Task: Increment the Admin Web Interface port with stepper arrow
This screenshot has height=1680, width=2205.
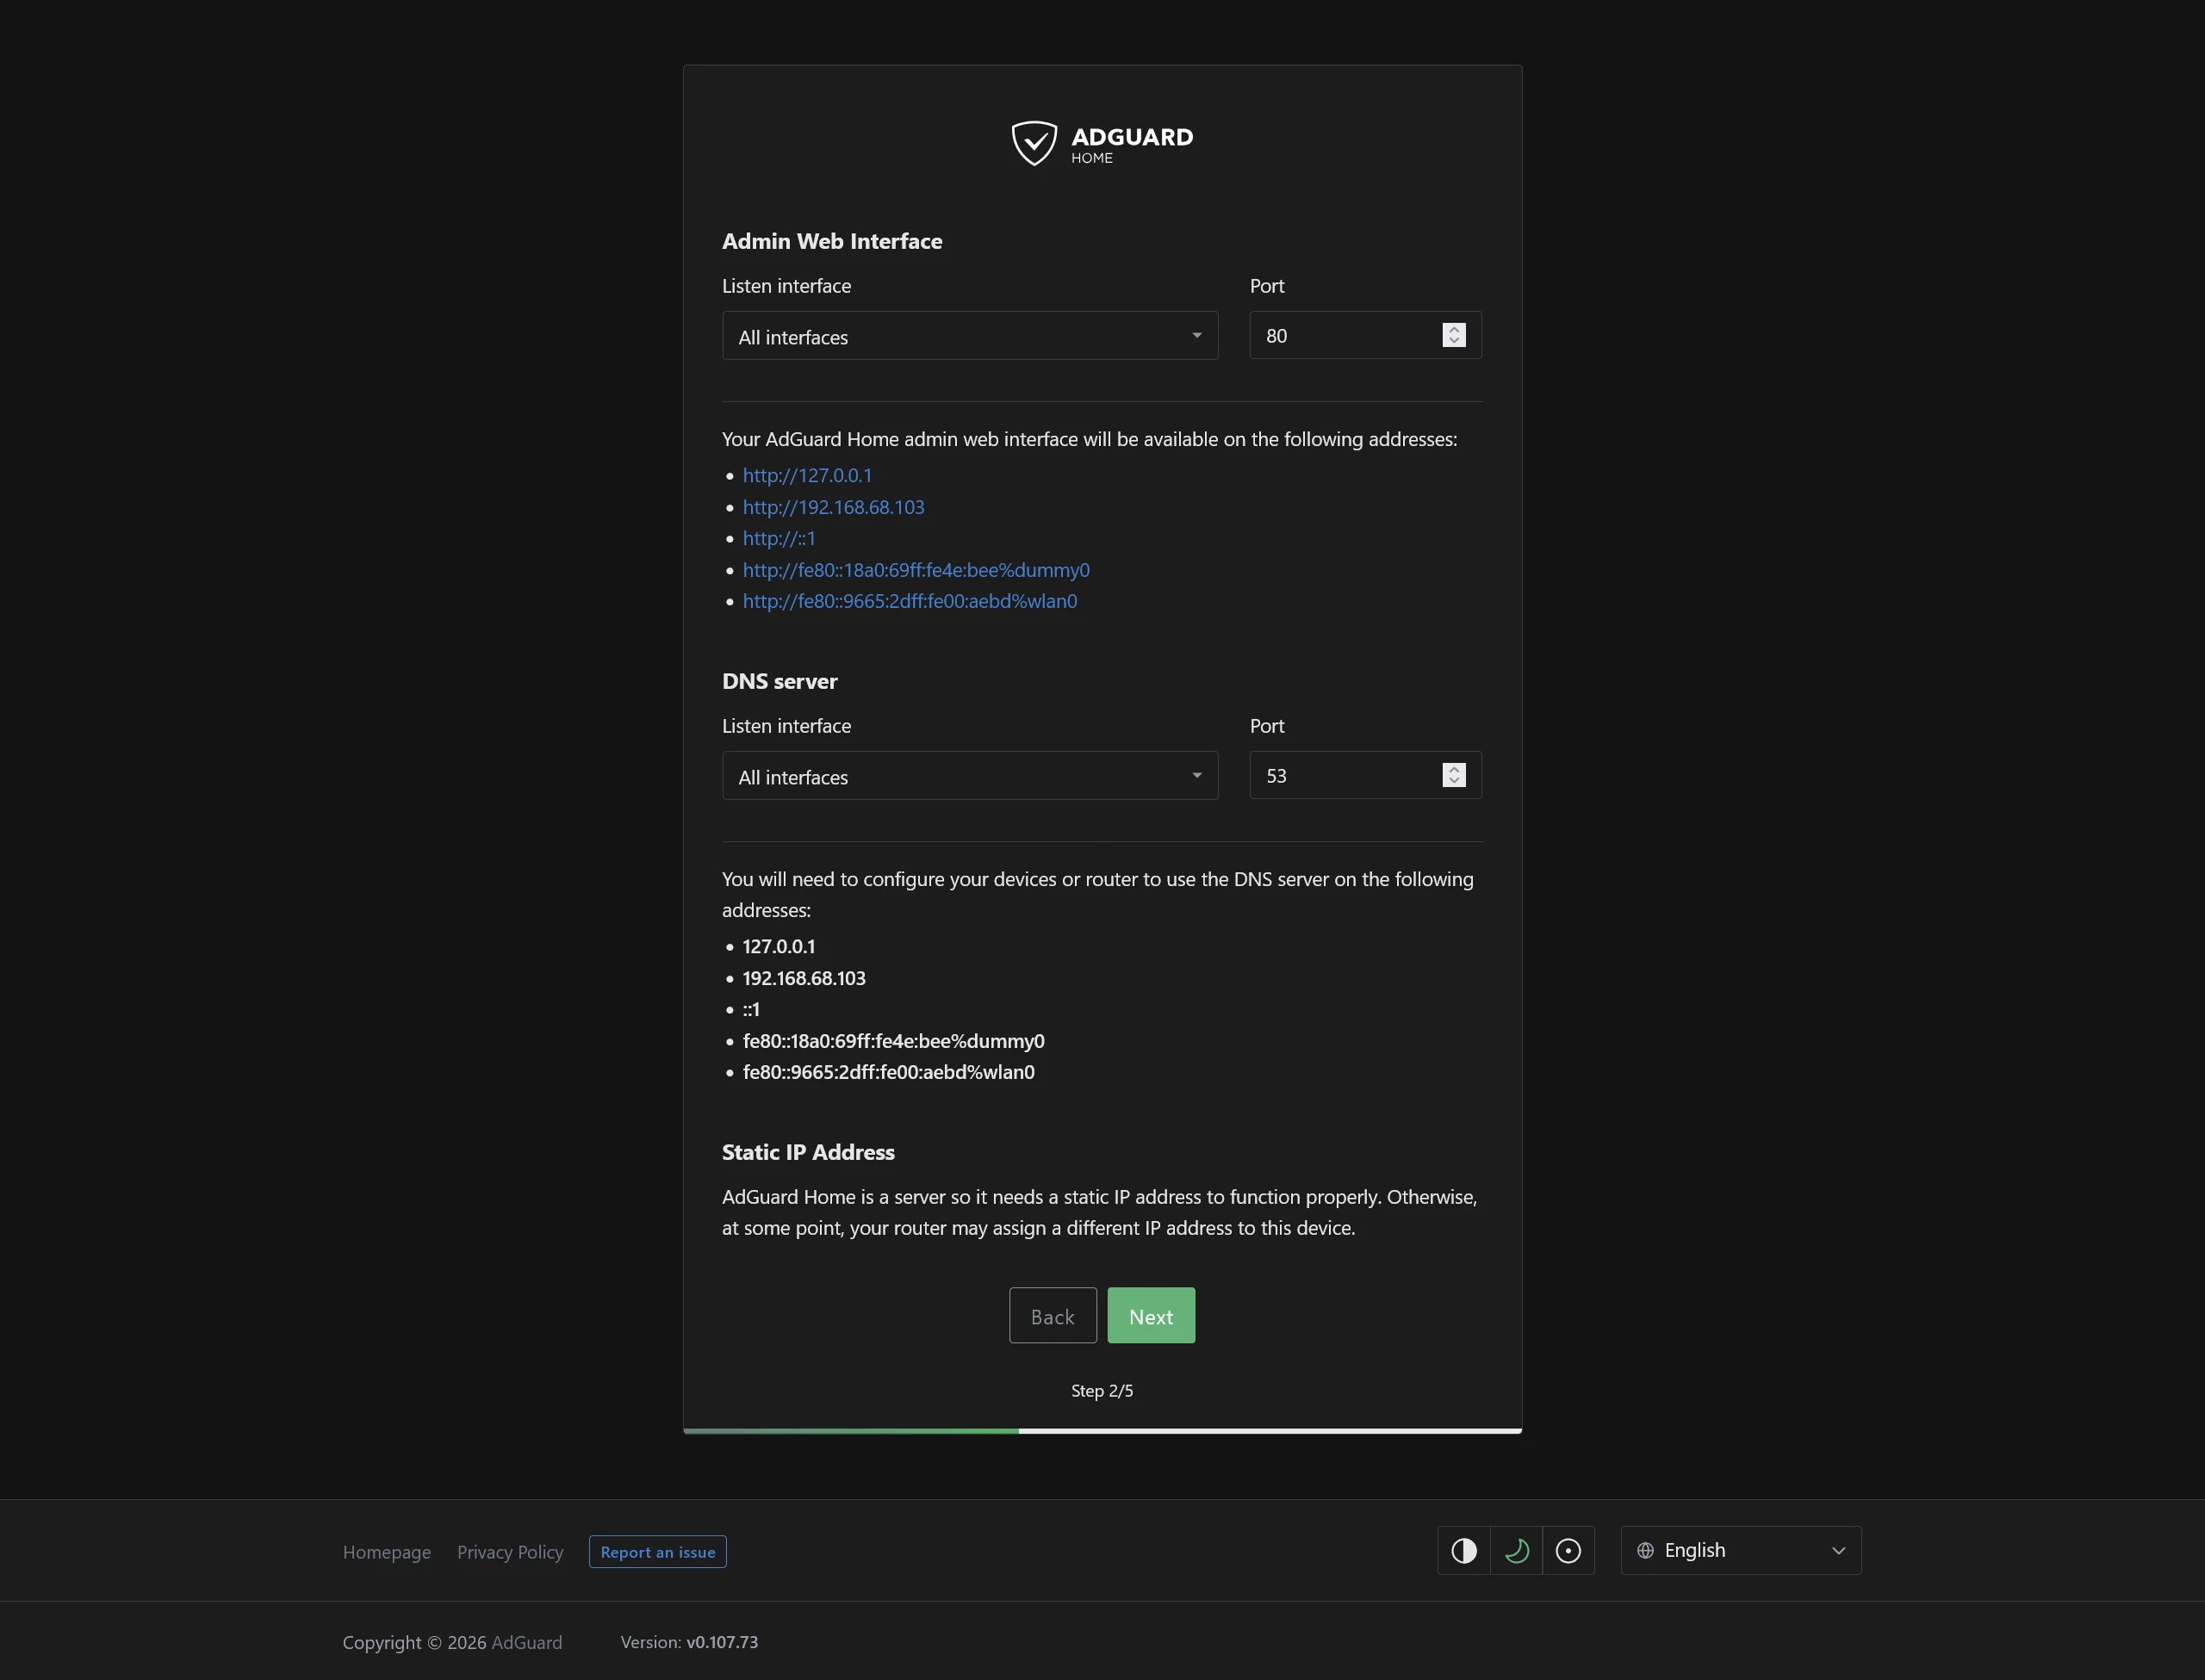Action: click(1453, 328)
